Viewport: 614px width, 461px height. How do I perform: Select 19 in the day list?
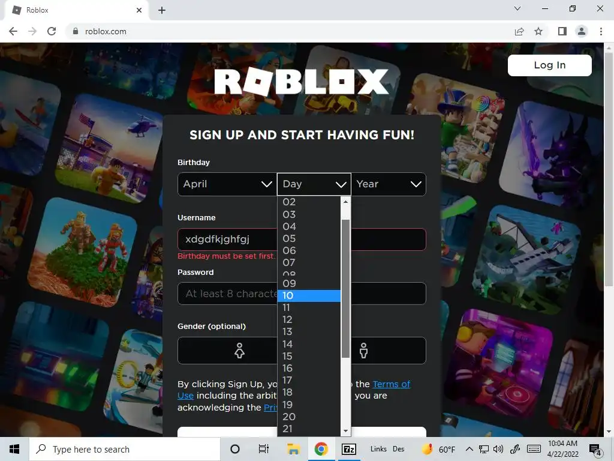point(309,405)
